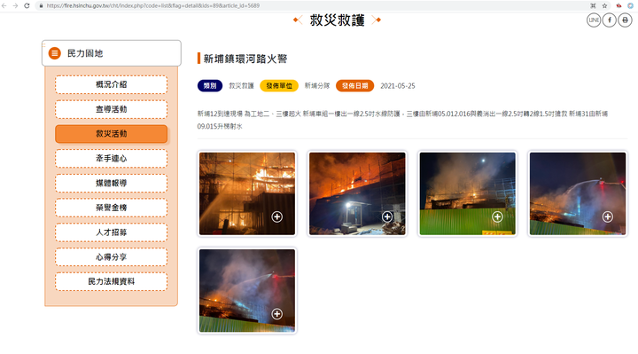Open the 宣導活動 menu item
This screenshot has width=638, height=354.
click(111, 109)
